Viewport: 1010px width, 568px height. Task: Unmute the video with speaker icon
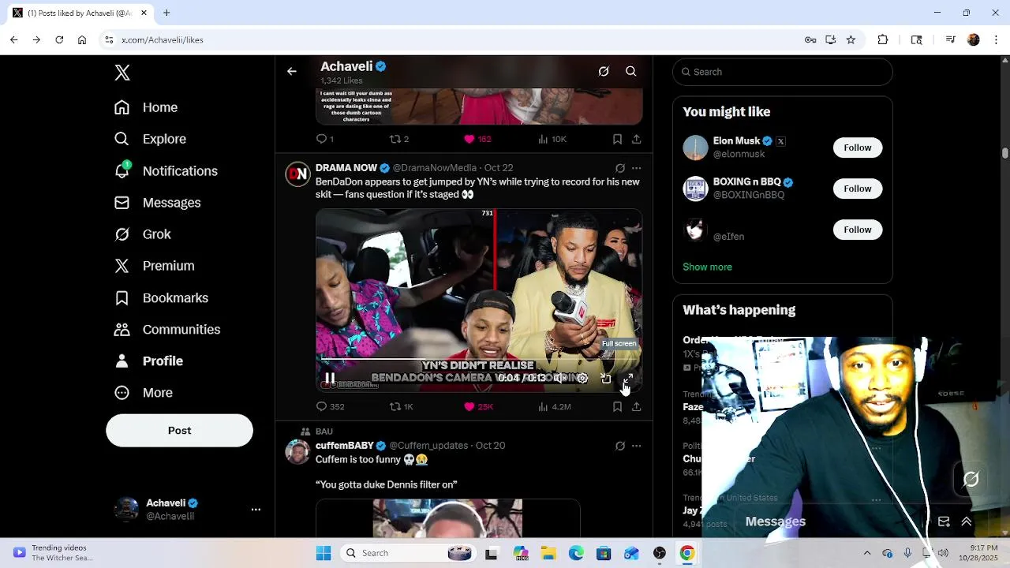pyautogui.click(x=559, y=379)
